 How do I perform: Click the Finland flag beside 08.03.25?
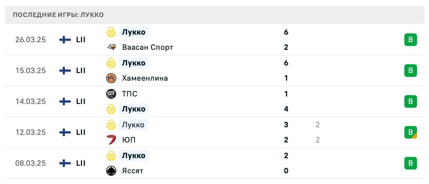click(64, 163)
